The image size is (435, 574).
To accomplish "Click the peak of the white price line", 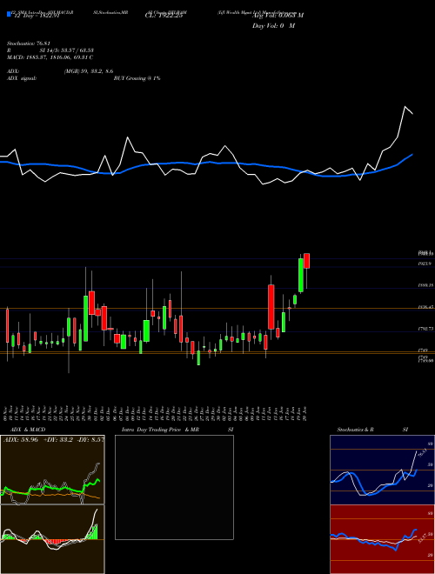I will (x=405, y=106).
